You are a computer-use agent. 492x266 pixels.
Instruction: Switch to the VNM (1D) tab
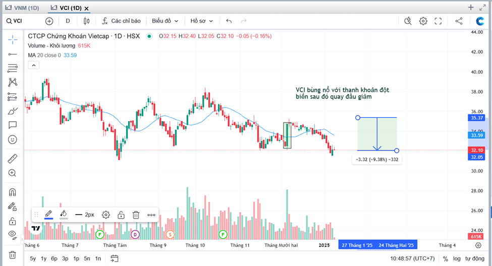pyautogui.click(x=22, y=8)
